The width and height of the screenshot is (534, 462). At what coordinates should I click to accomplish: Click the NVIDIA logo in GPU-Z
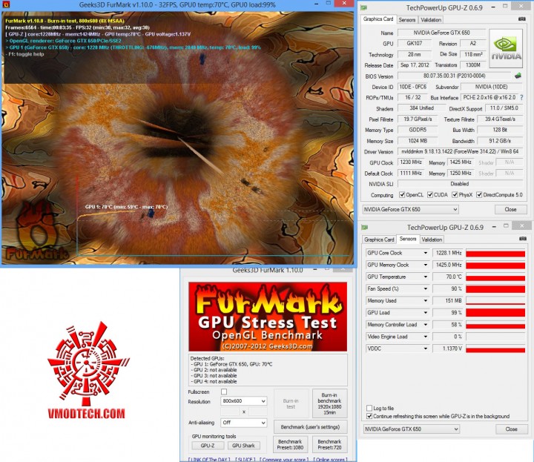(x=506, y=50)
